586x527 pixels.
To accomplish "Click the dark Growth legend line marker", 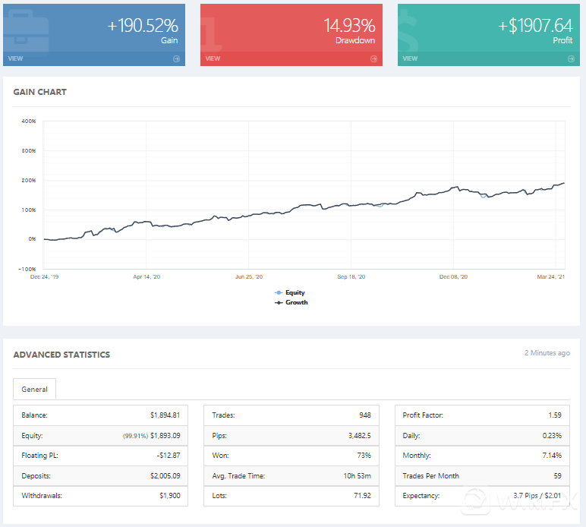I will click(x=279, y=302).
